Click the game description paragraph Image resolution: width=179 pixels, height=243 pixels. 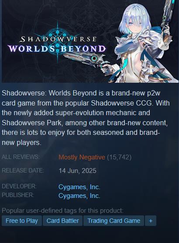point(86,118)
